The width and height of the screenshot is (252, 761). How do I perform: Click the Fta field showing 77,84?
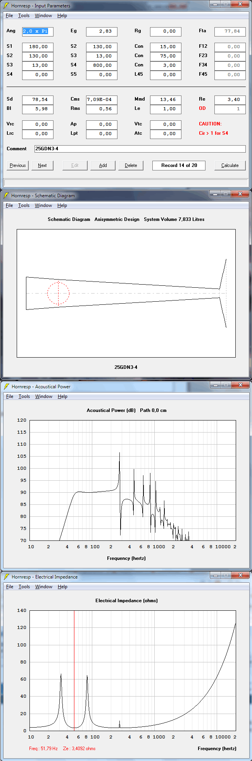[x=230, y=31]
